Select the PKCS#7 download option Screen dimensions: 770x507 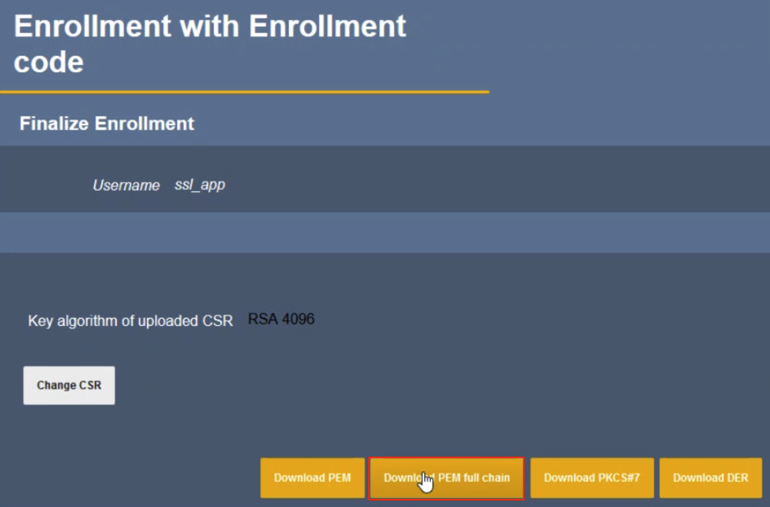tap(591, 478)
